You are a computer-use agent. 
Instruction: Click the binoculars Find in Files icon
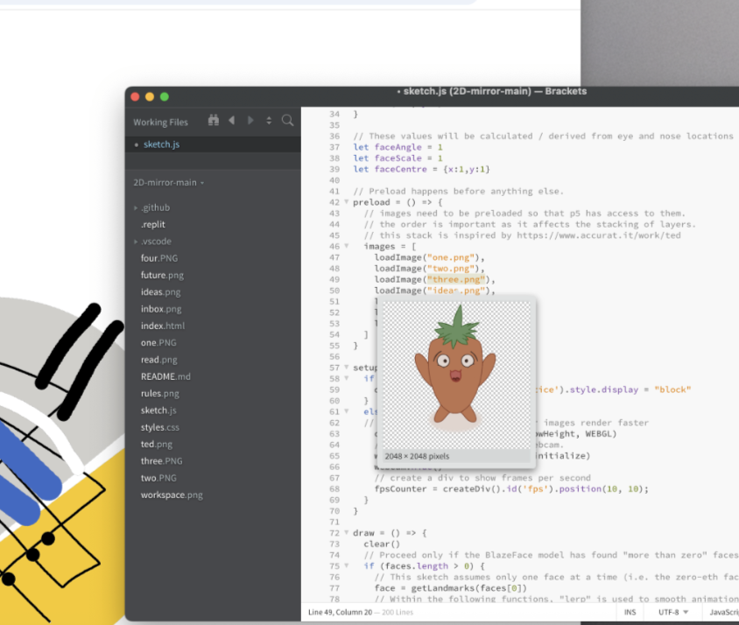[214, 120]
